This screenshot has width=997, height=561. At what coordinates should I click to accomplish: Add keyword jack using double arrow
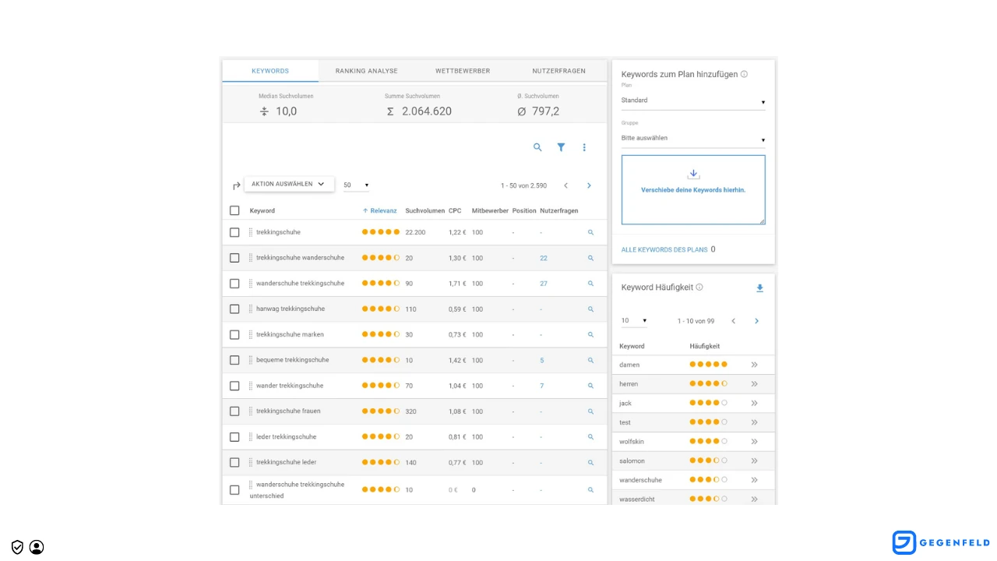click(x=754, y=404)
